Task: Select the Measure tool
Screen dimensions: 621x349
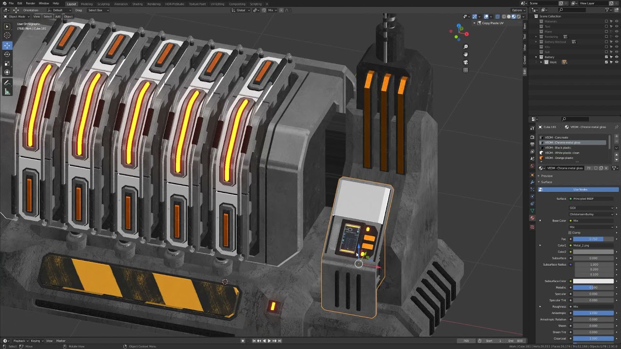Action: point(7,92)
